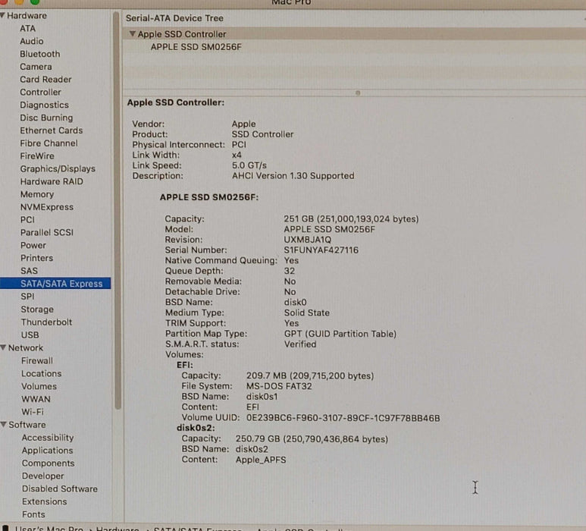This screenshot has width=586, height=531.
Task: Click the User's Mac Pro path segment
Action: pos(49,529)
